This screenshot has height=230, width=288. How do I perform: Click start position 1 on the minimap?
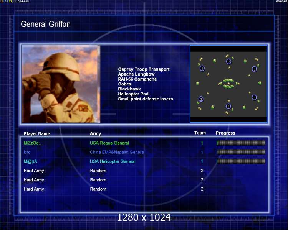click(228, 107)
